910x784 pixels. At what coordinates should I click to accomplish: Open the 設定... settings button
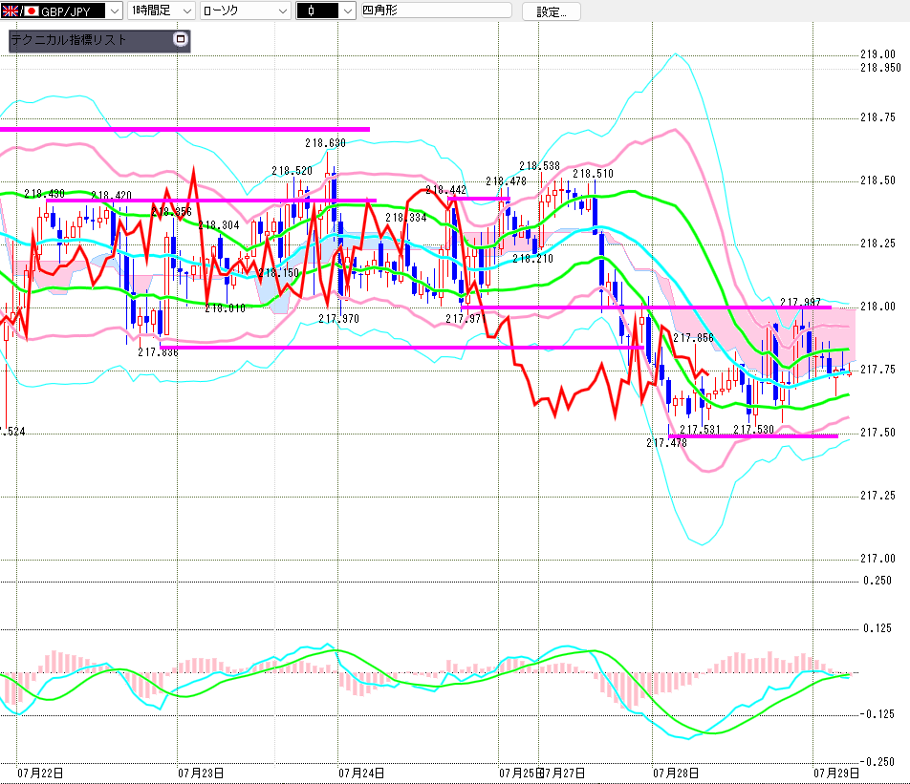(552, 11)
